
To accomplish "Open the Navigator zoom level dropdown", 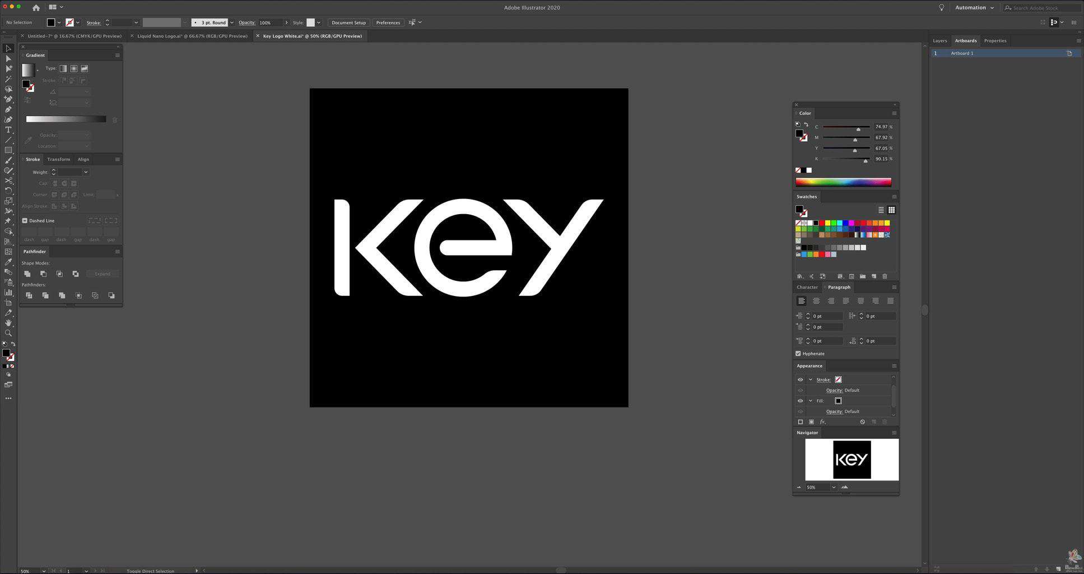I will (x=834, y=487).
